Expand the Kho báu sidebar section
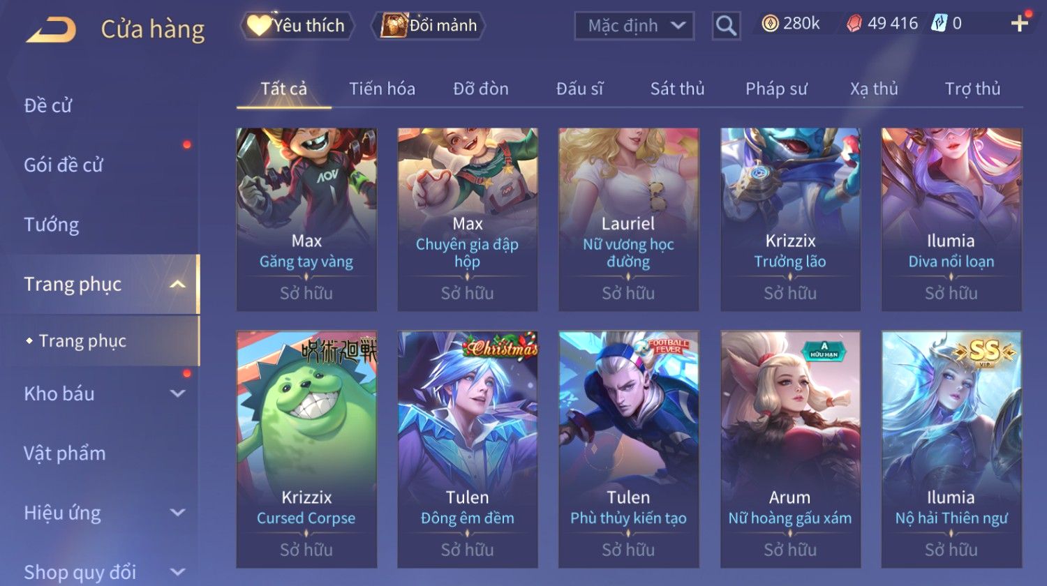 [178, 393]
